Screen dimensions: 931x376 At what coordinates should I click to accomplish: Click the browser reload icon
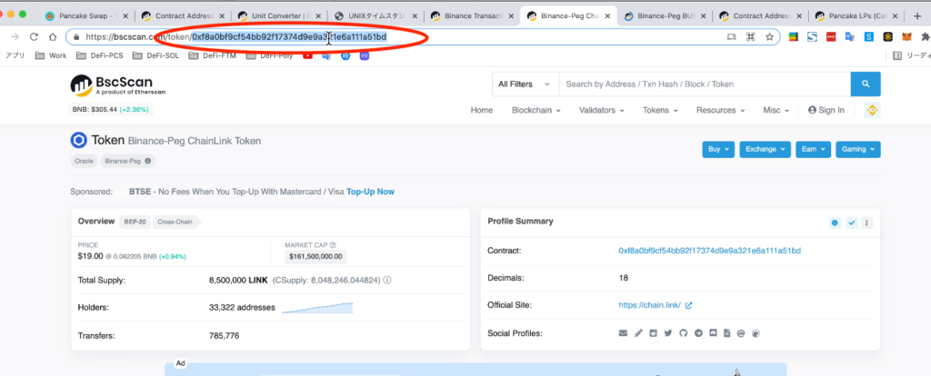tap(34, 36)
